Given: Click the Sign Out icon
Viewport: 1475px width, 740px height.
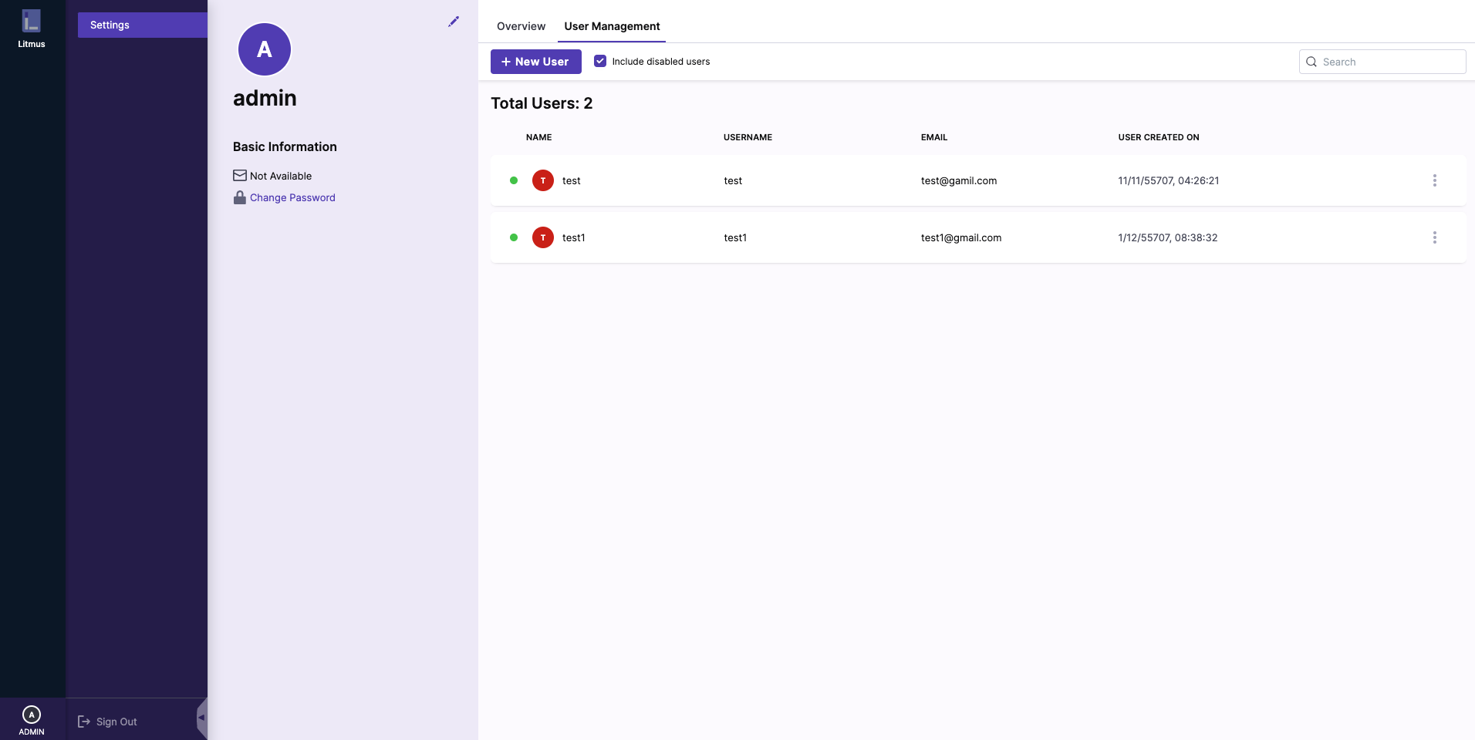Looking at the screenshot, I should click(84, 721).
